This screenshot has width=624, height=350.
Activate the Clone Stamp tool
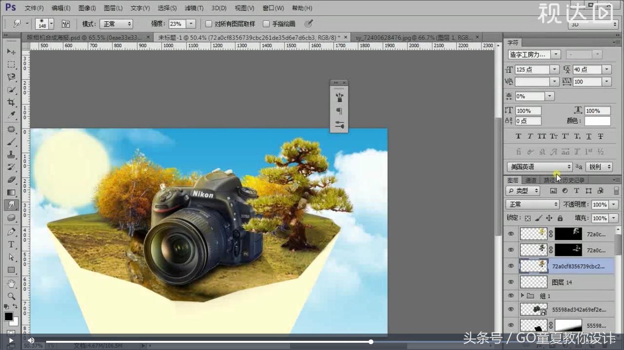coord(11,154)
